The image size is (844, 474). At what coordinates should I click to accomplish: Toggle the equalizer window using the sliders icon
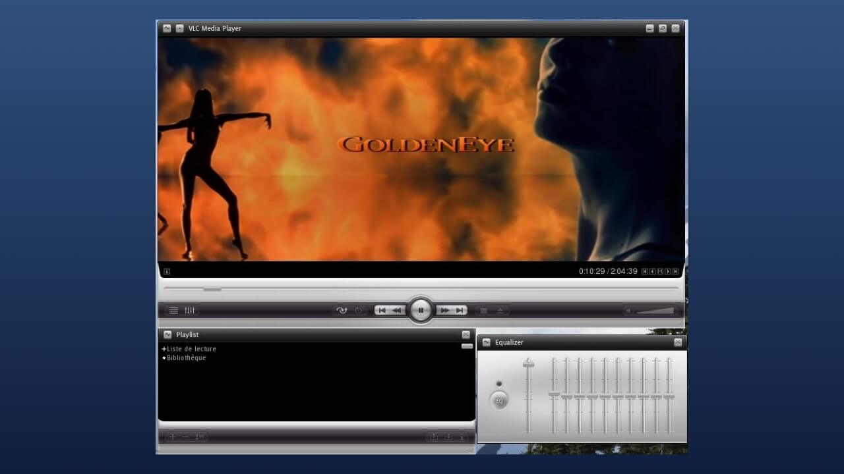pyautogui.click(x=189, y=311)
